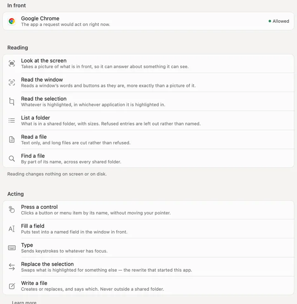Click the description 'Creates or replaces, and says which'

point(92,289)
